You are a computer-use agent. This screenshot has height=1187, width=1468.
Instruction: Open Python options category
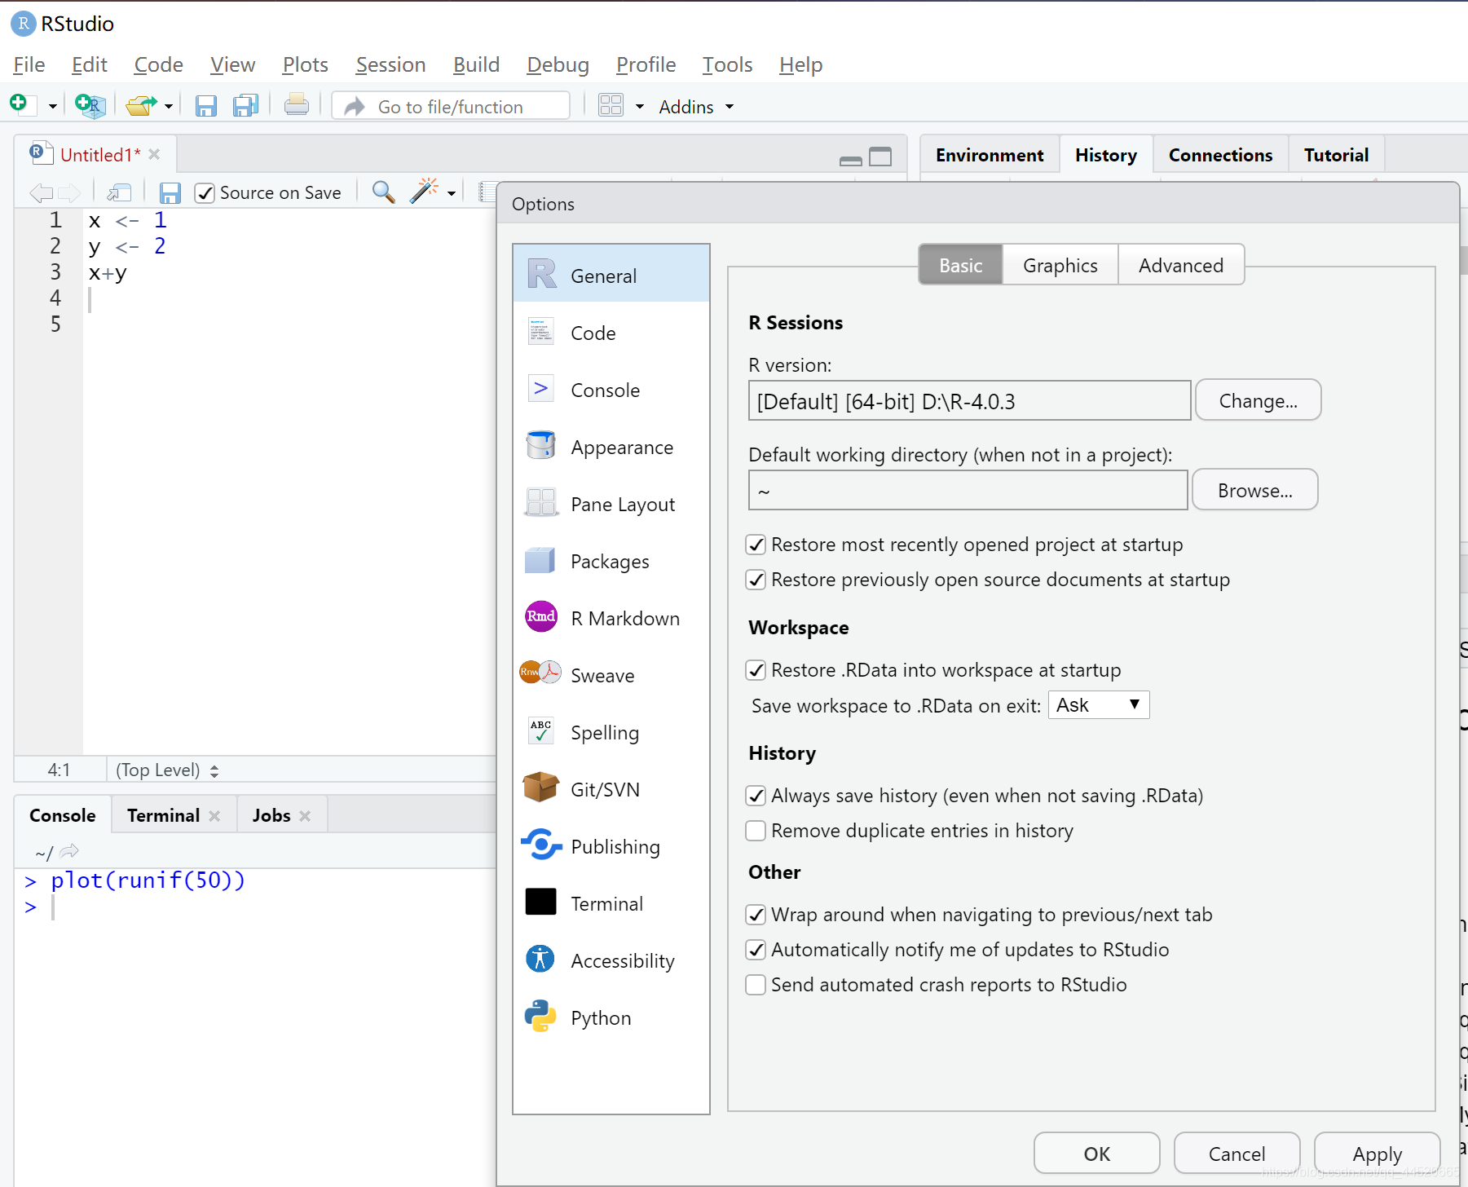pos(611,1017)
